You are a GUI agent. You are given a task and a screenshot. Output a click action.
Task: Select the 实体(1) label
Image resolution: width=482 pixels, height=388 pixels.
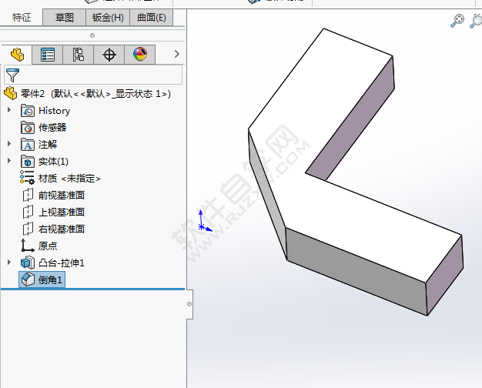(53, 162)
